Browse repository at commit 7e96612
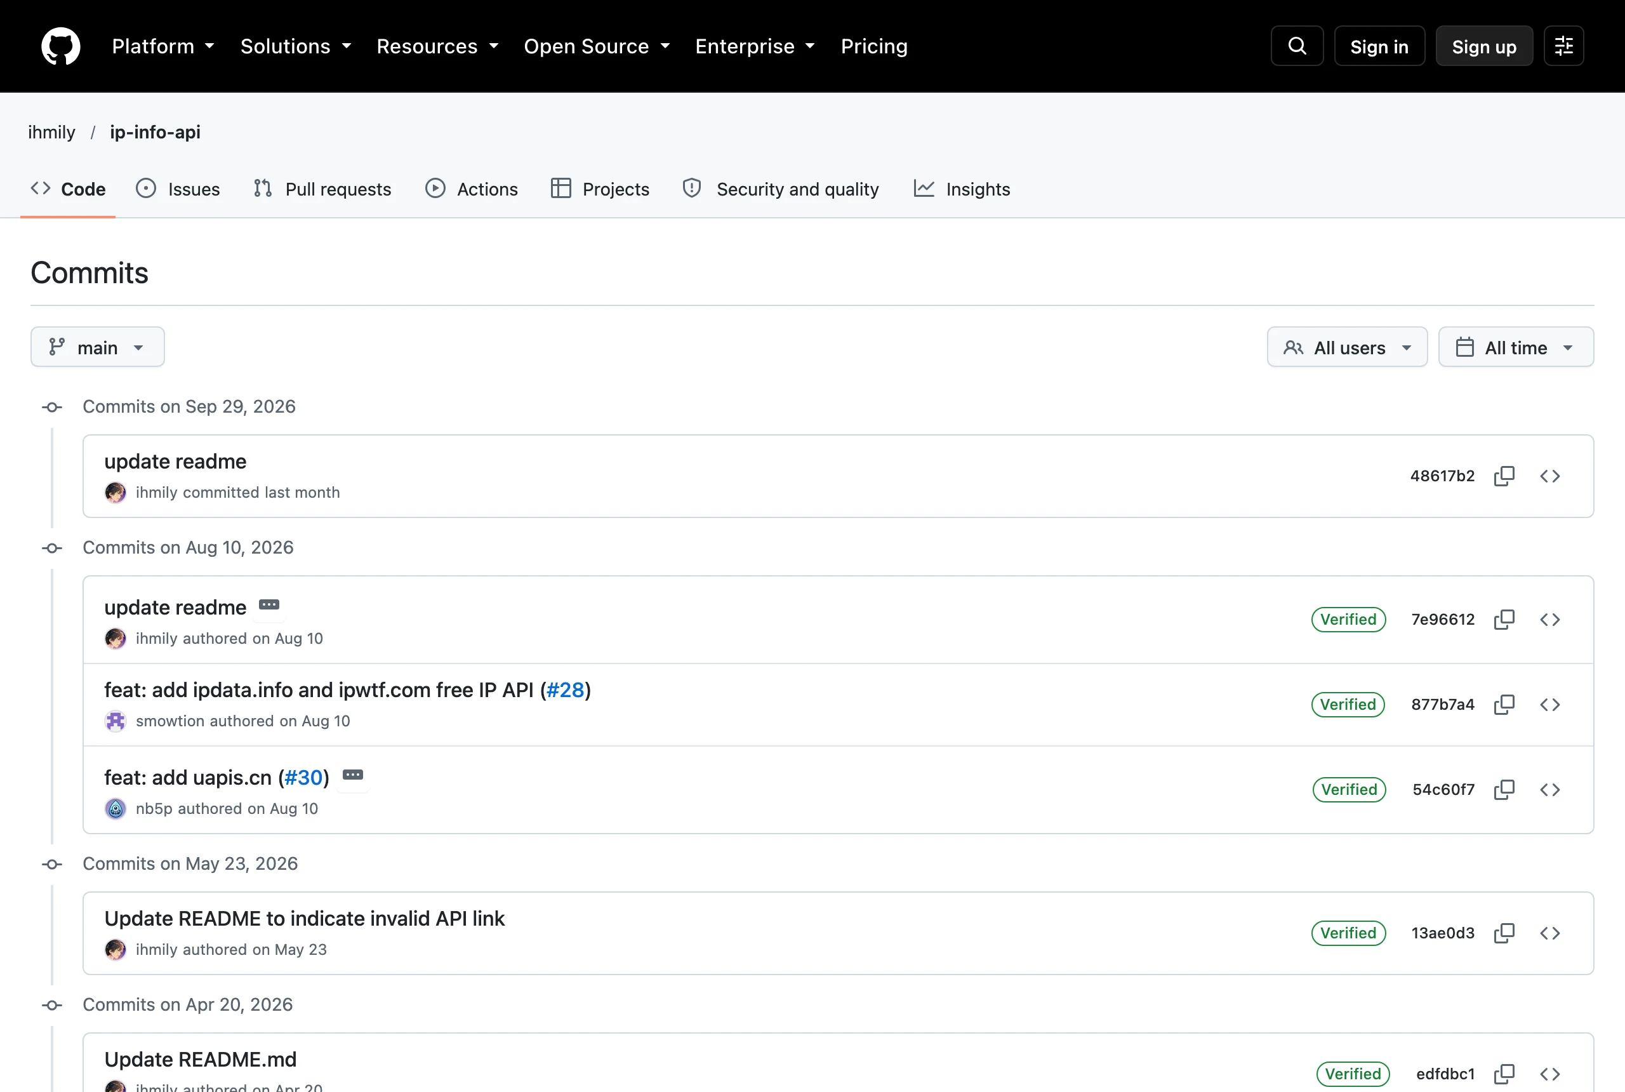Viewport: 1625px width, 1092px height. pos(1550,619)
